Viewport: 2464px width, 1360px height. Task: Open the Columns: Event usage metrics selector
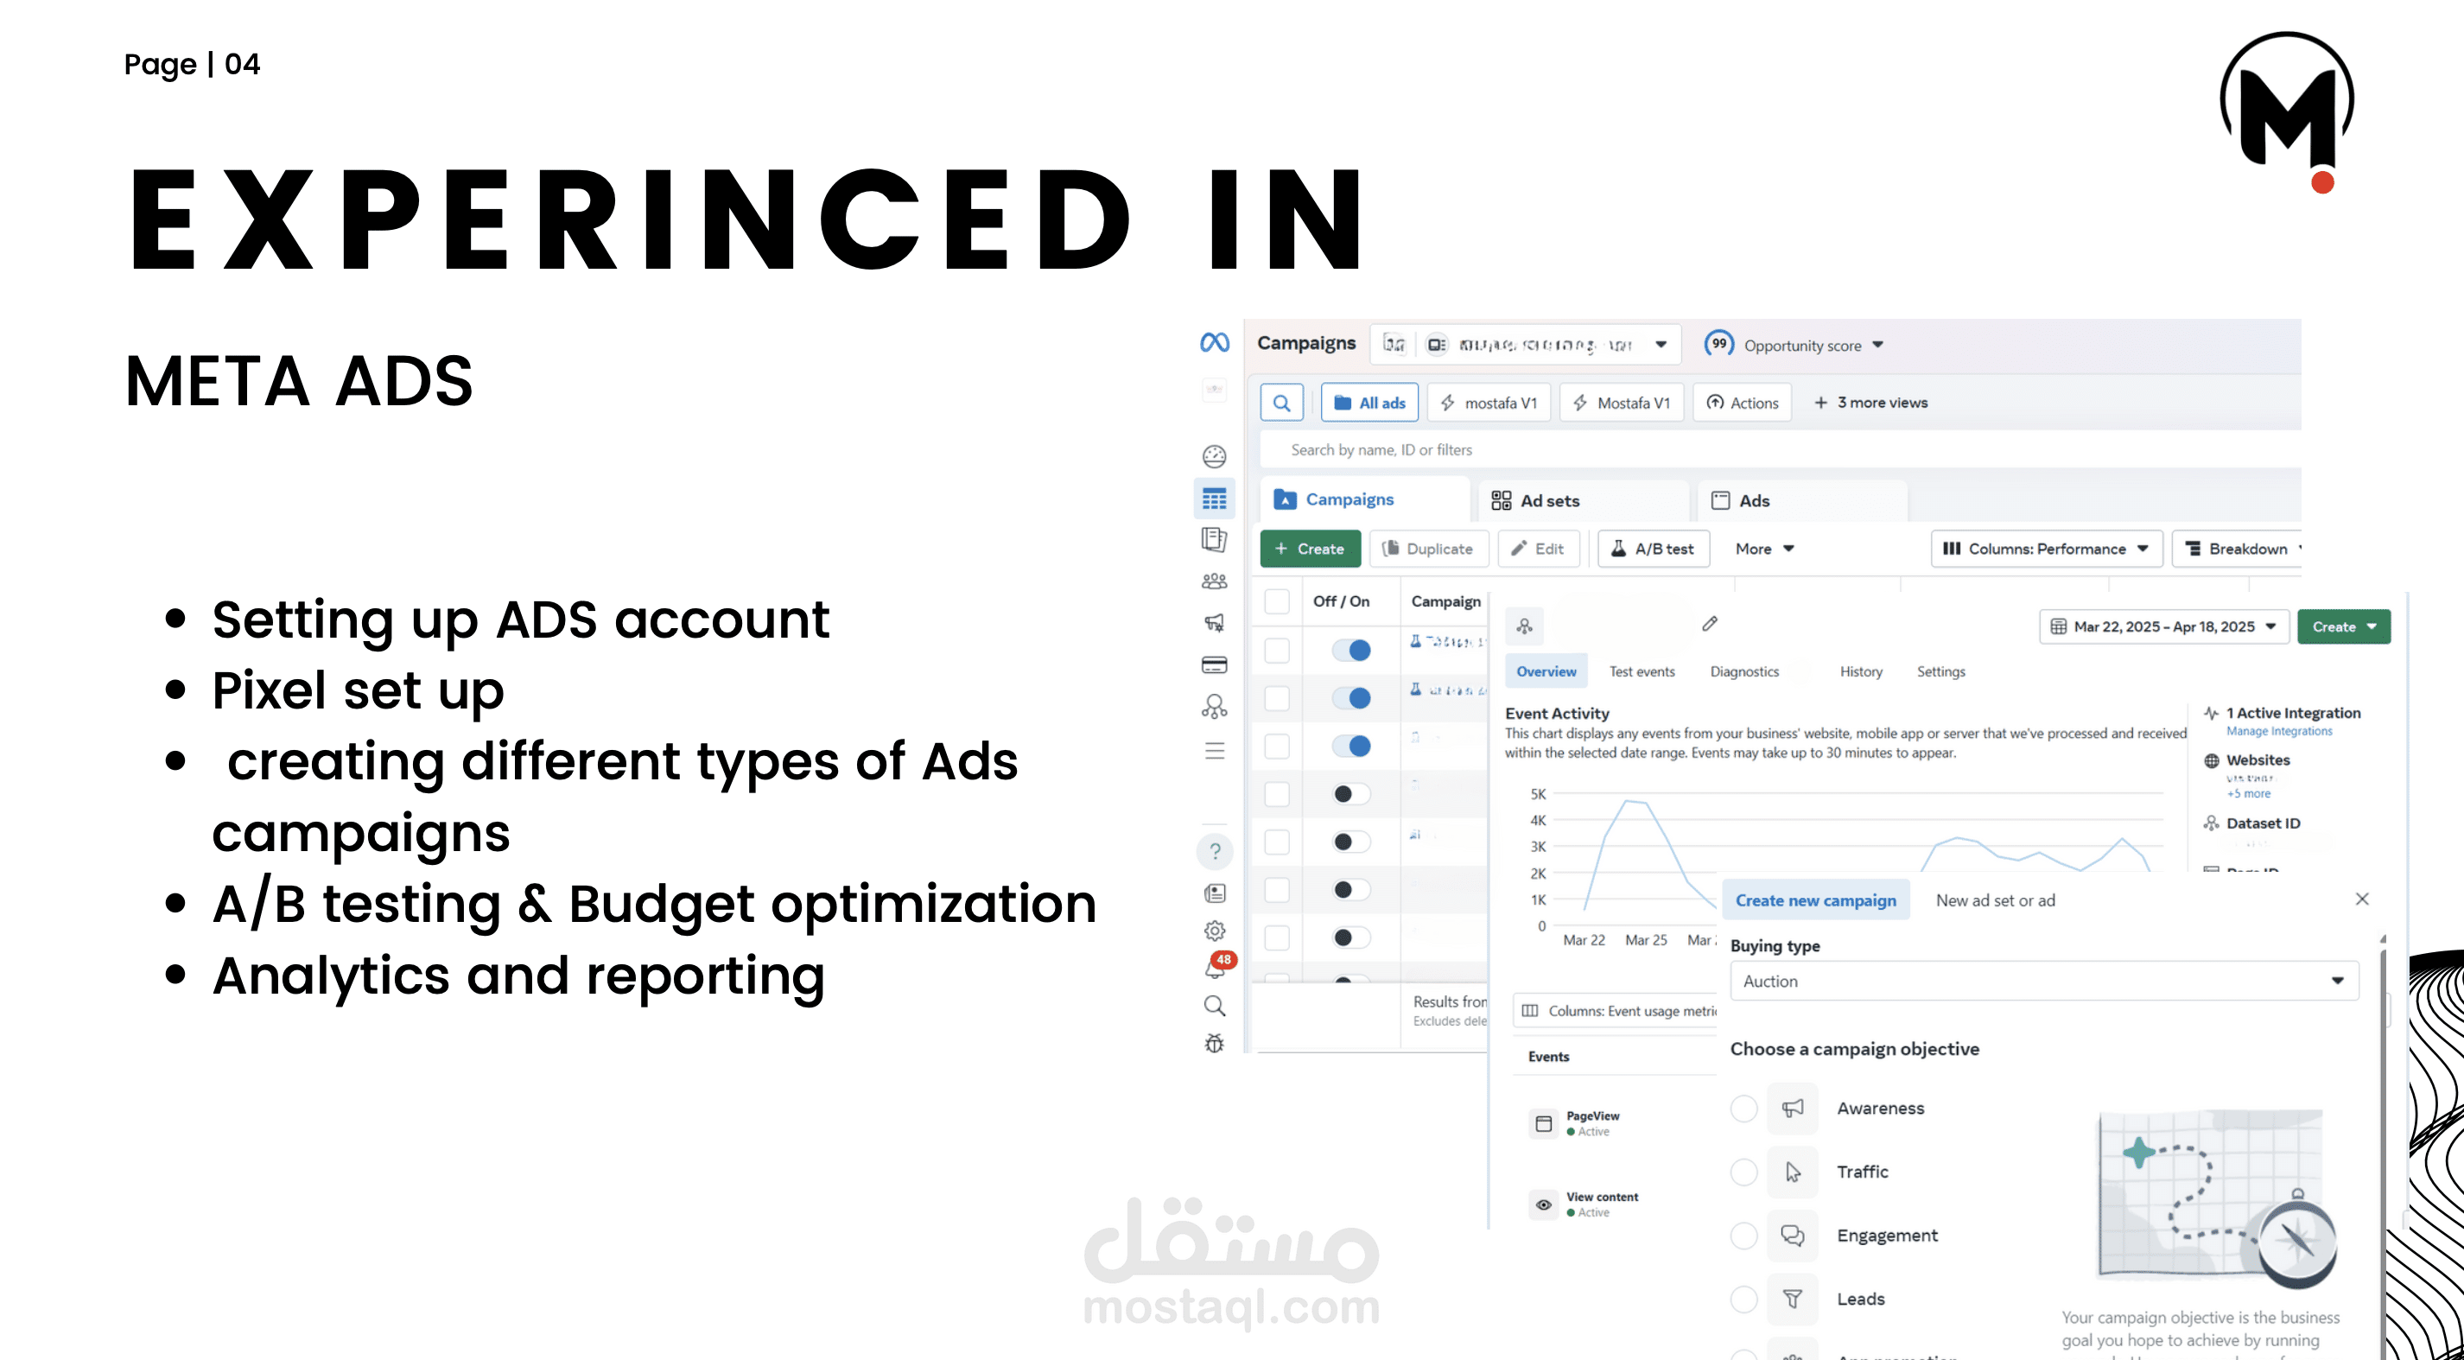pyautogui.click(x=1616, y=1011)
